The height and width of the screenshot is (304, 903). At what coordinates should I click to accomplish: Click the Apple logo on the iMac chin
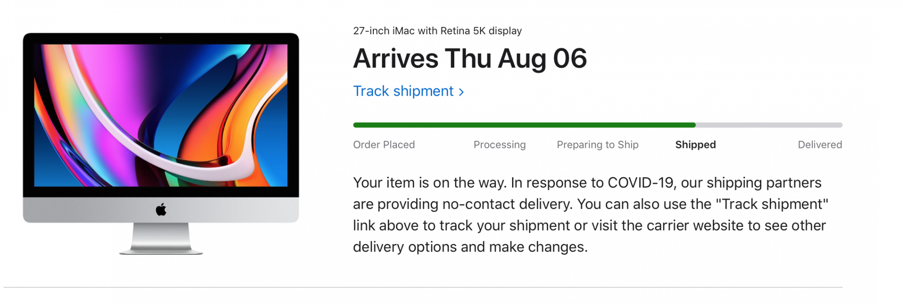[161, 210]
